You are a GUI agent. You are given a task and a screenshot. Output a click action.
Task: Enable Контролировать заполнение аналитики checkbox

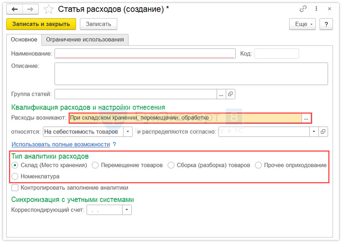15,188
